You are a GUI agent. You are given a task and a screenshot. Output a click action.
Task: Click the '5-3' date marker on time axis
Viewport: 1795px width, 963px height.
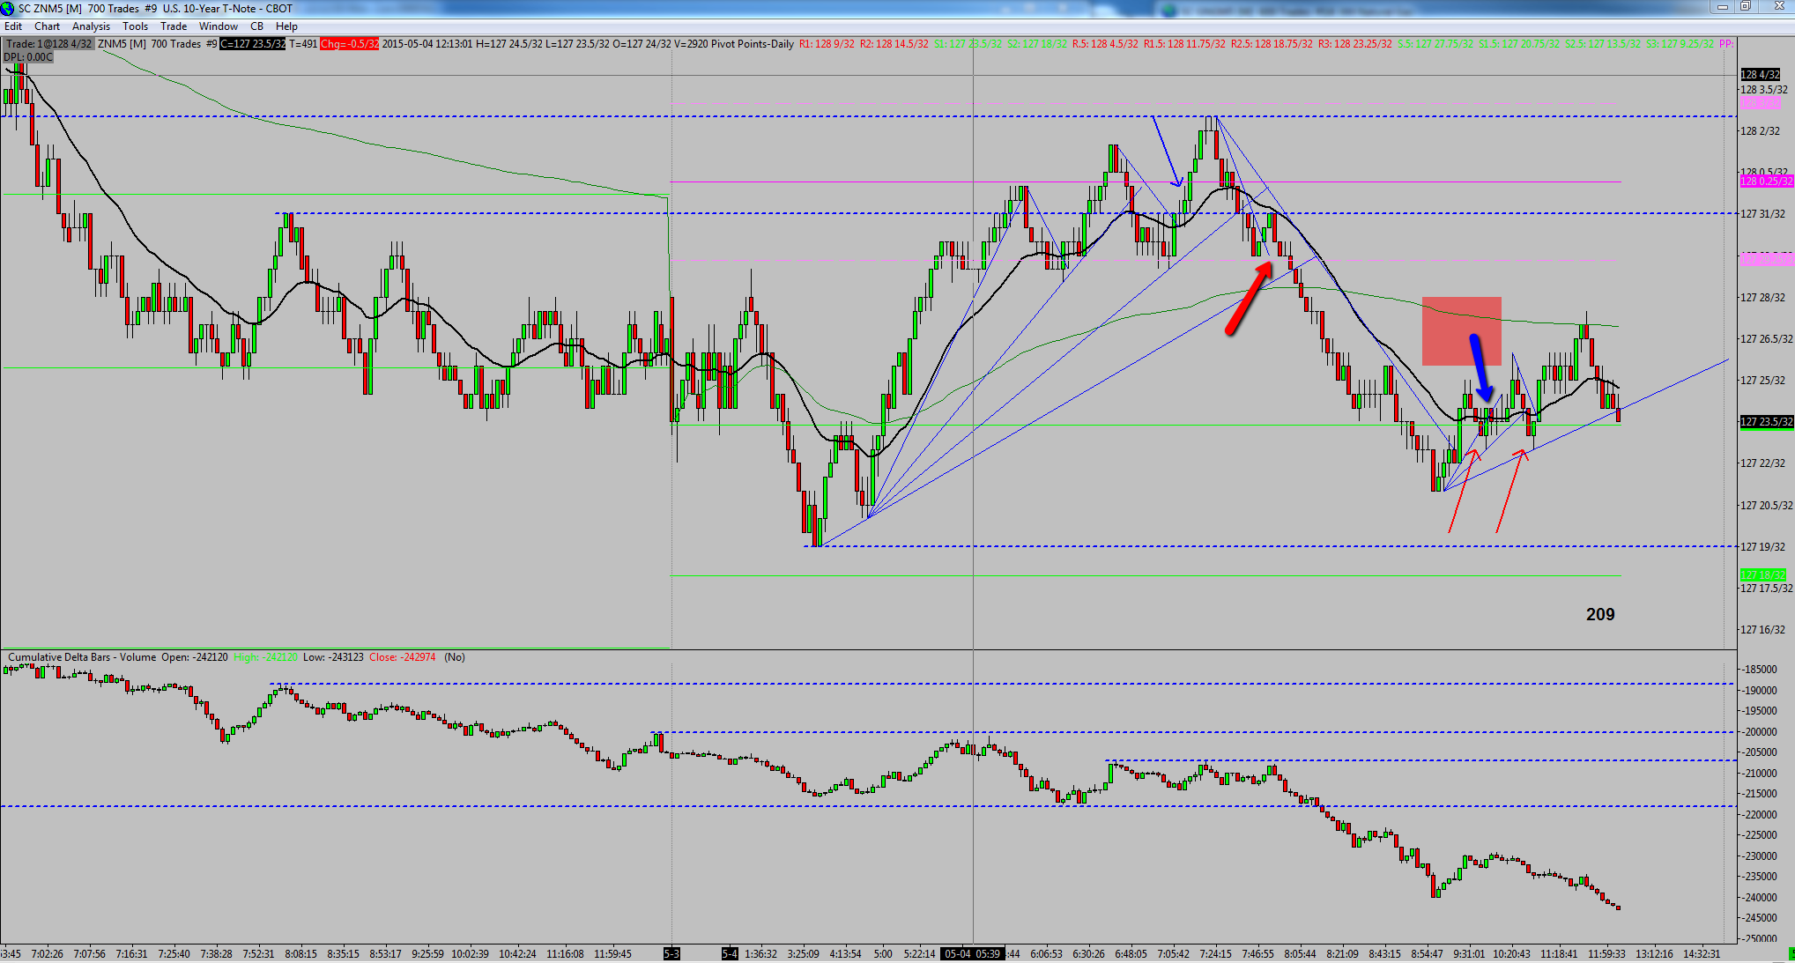[x=671, y=954]
